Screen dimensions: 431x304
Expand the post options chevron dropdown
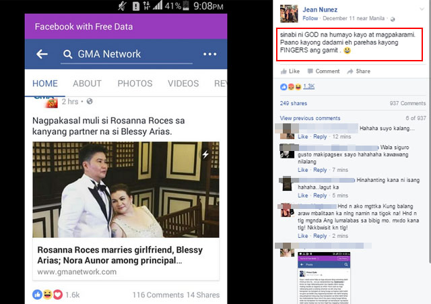(422, 9)
